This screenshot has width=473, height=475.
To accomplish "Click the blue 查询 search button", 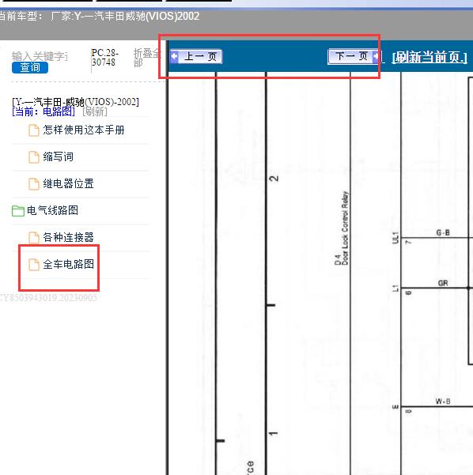I will 30,67.
